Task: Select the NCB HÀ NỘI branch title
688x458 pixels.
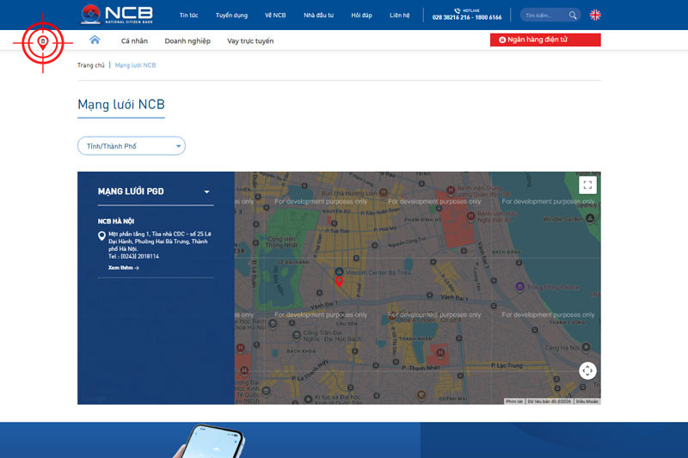Action: tap(116, 222)
